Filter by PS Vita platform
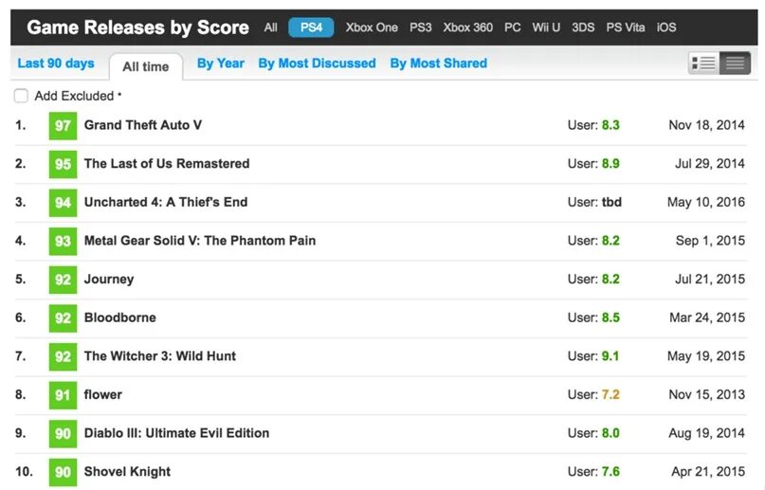Screen dimensions: 765x490 point(627,27)
